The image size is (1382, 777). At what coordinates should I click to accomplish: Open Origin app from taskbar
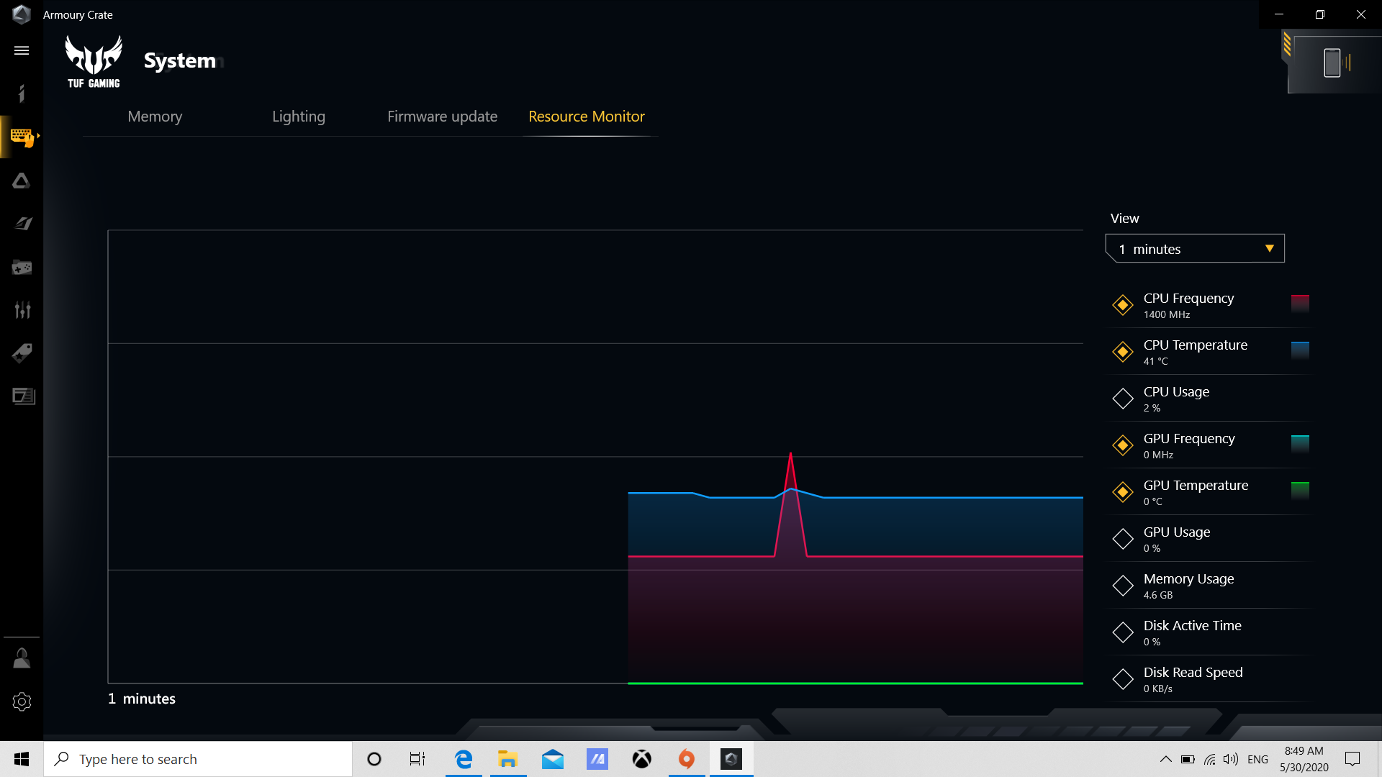(x=687, y=759)
